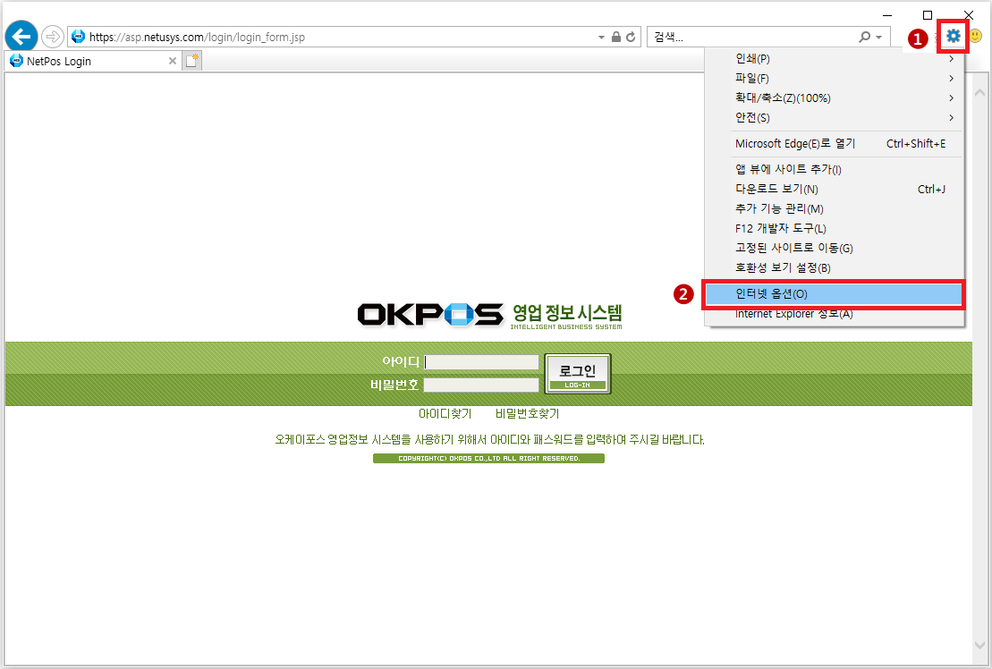Click the refresh page icon
This screenshot has height=669, width=992.
(x=632, y=37)
